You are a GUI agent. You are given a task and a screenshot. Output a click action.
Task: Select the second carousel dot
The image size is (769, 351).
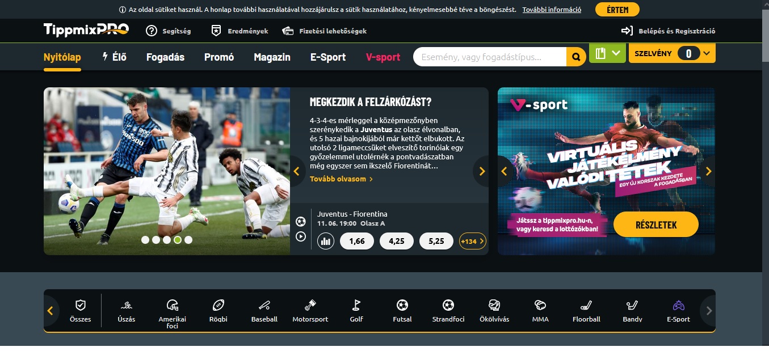pyautogui.click(x=156, y=240)
